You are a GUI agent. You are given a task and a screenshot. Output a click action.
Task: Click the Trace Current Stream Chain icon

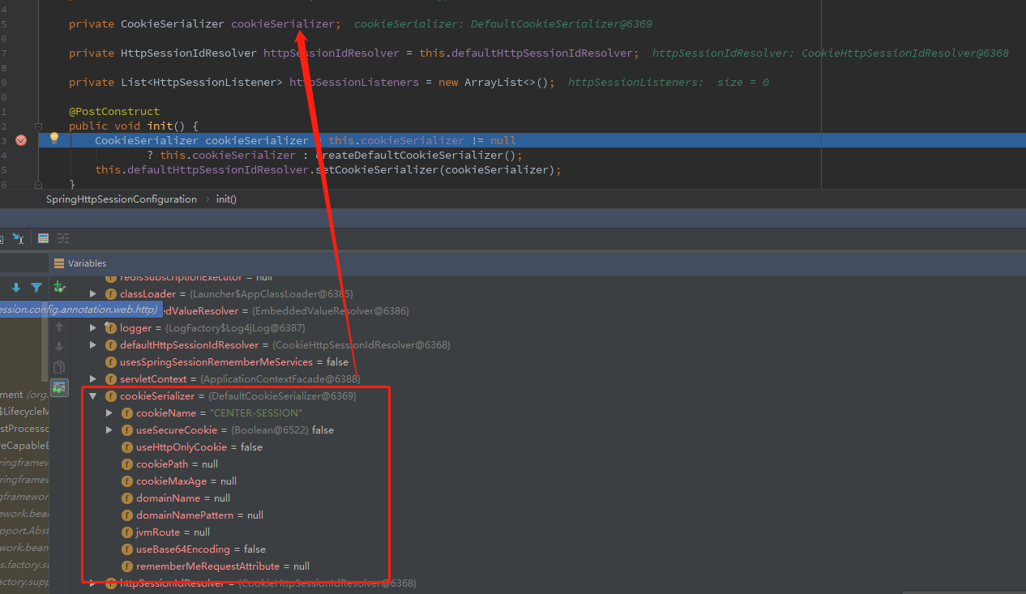[63, 238]
